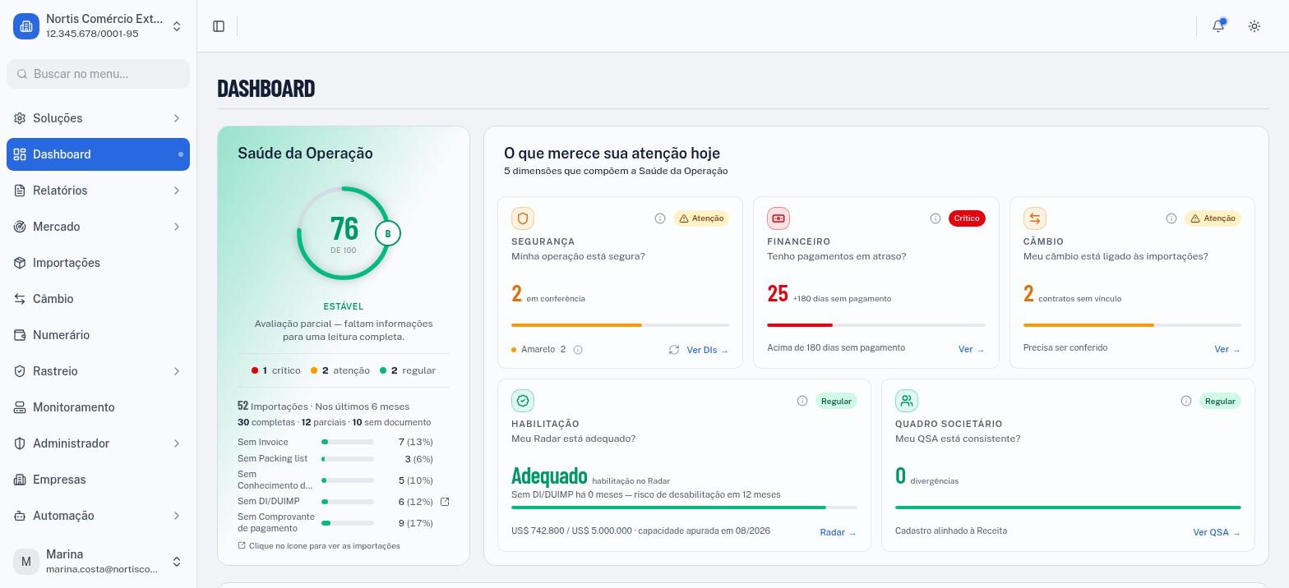
Task: Expand the Relatórios menu chevron
Action: [176, 191]
